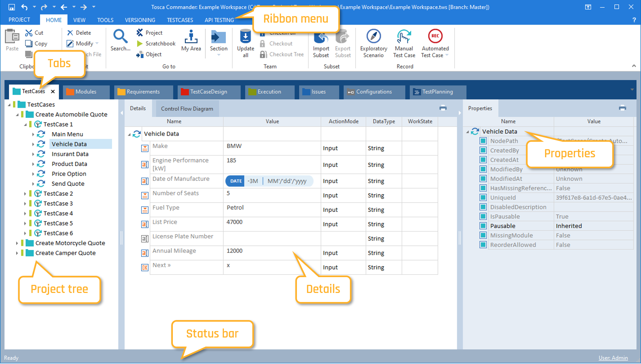Open the API TESTING ribbon tab
This screenshot has width=641, height=364.
(x=219, y=20)
